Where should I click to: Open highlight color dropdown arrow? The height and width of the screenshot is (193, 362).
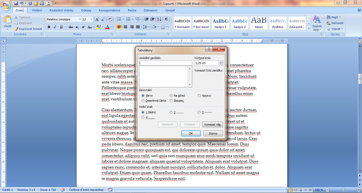[x=102, y=27]
